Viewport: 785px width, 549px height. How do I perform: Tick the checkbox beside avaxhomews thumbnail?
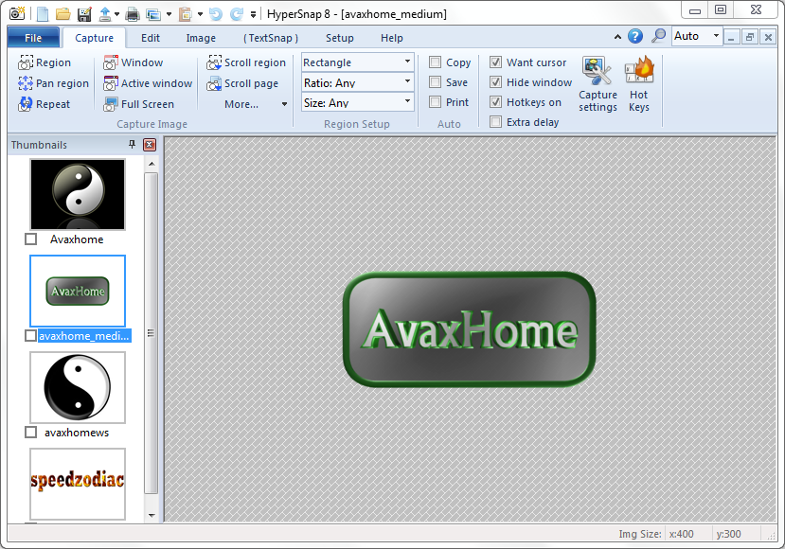click(31, 433)
